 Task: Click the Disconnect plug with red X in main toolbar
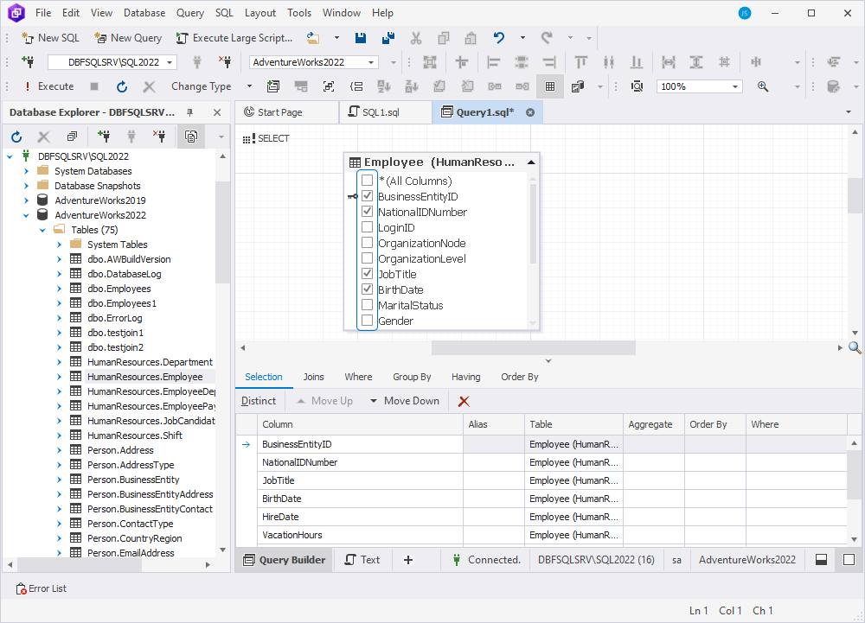pos(225,61)
